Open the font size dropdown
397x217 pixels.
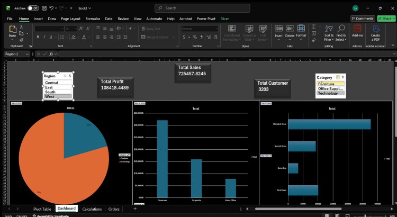point(76,29)
